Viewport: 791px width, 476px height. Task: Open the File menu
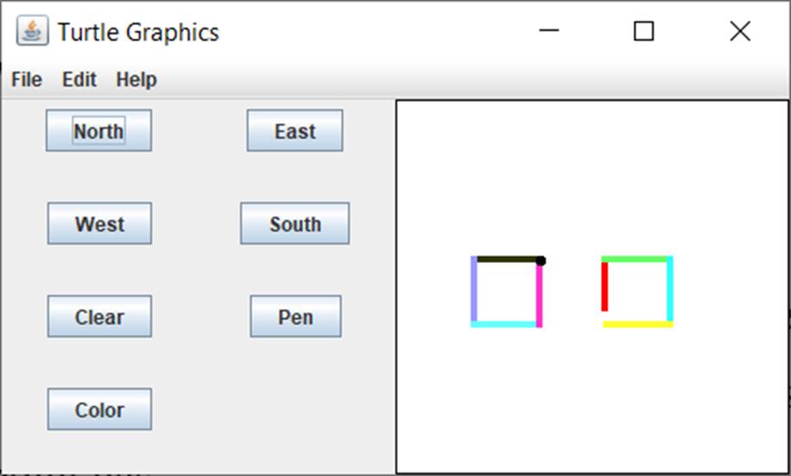click(27, 80)
